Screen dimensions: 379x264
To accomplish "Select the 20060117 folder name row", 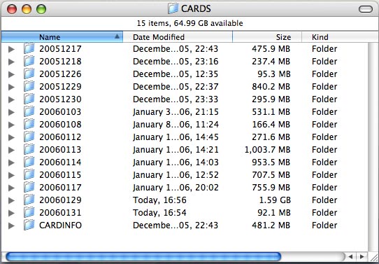I will (185, 187).
